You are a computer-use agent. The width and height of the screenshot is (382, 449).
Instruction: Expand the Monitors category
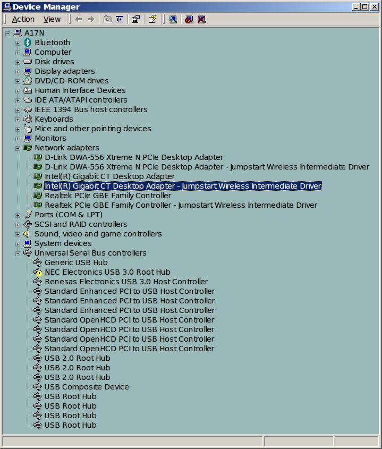pyautogui.click(x=18, y=139)
